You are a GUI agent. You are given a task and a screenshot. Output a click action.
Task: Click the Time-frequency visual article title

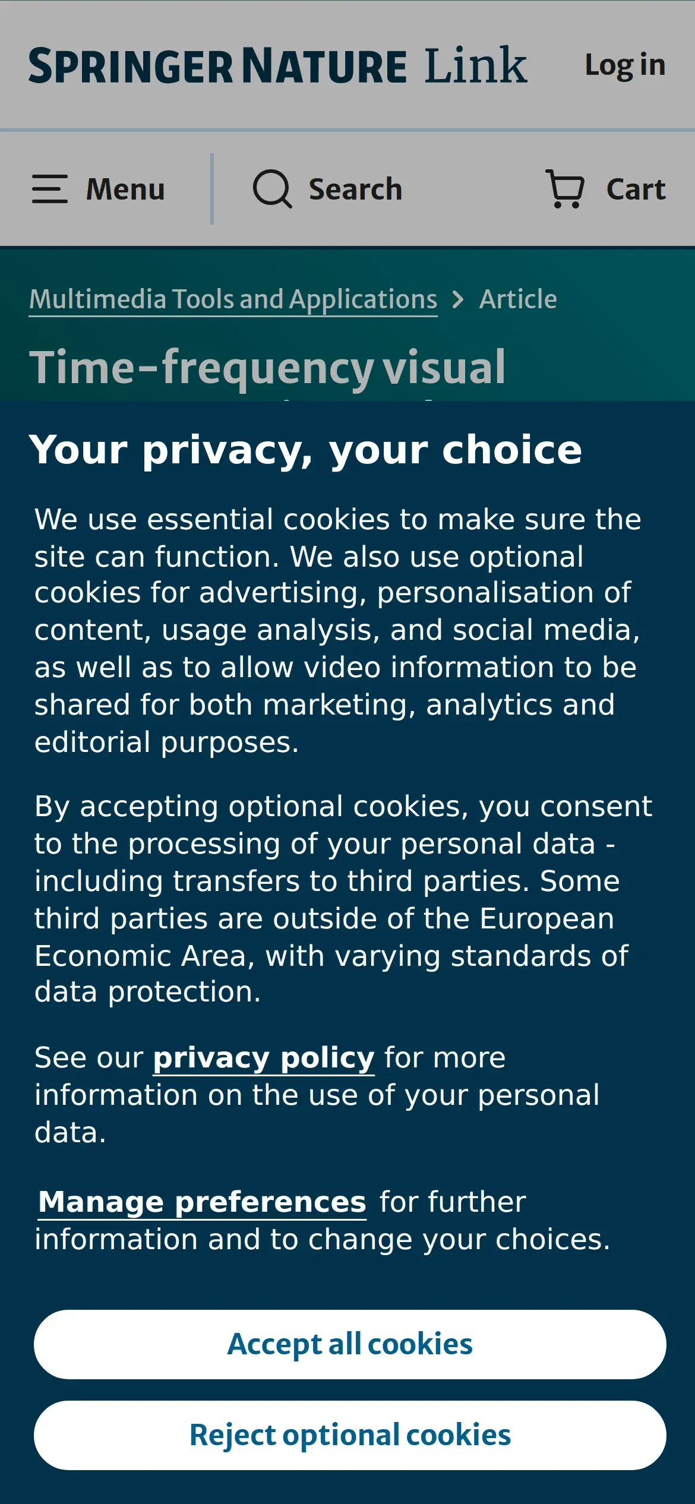pos(267,368)
